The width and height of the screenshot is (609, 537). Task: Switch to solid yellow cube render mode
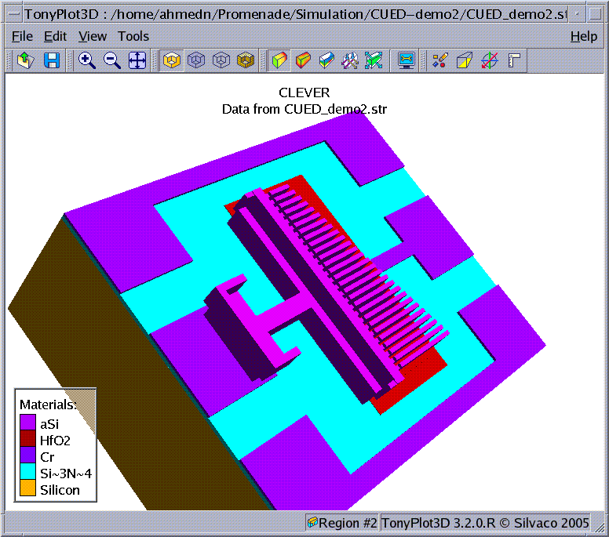click(x=172, y=60)
